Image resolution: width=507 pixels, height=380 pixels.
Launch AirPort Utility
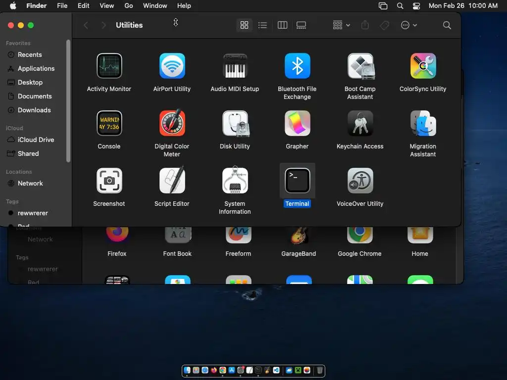172,66
